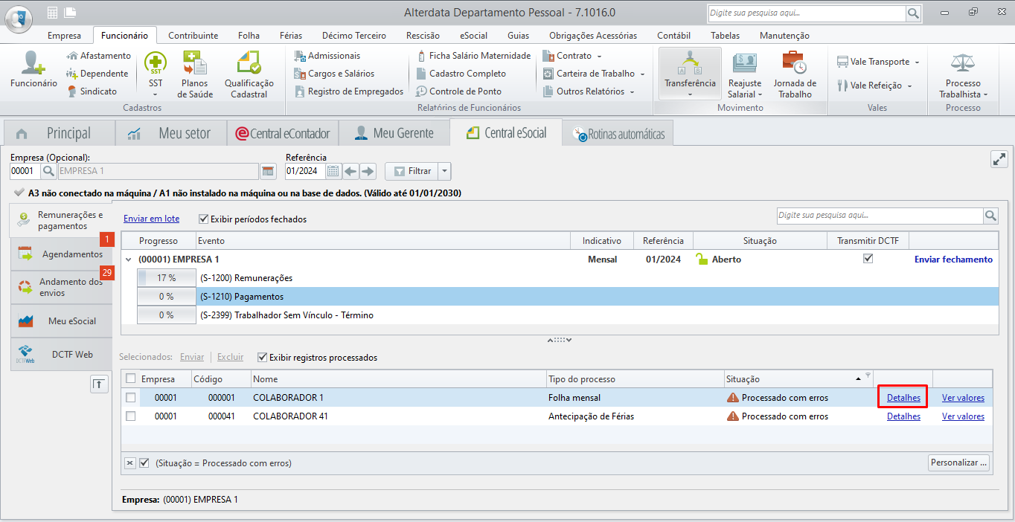Go to the next reference month
Viewport: 1015px width, 522px height.
tap(368, 172)
